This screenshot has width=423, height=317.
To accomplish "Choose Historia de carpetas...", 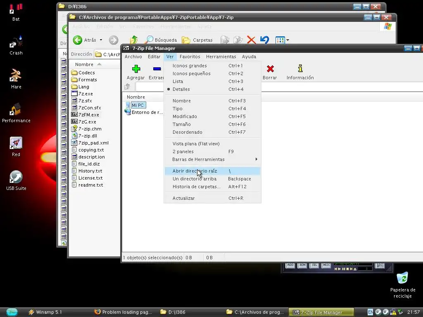I will [213, 187].
